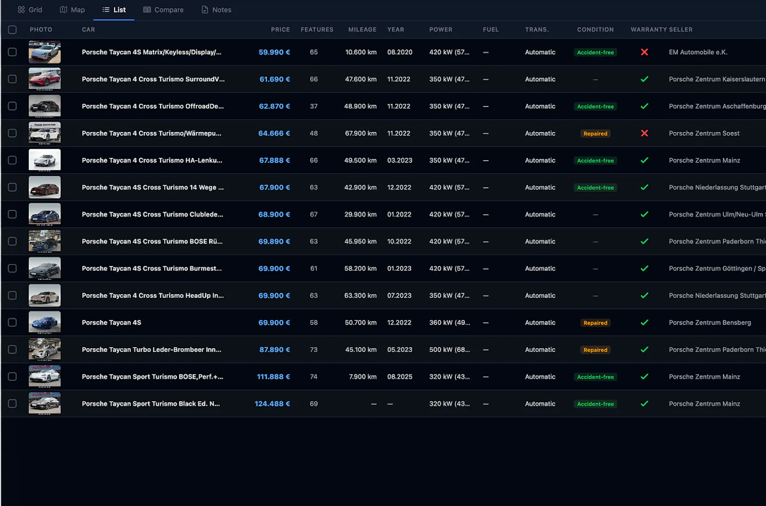Open red car photo of Taycan 4 SurroundV
Screen dimensions: 766x506
(45, 79)
